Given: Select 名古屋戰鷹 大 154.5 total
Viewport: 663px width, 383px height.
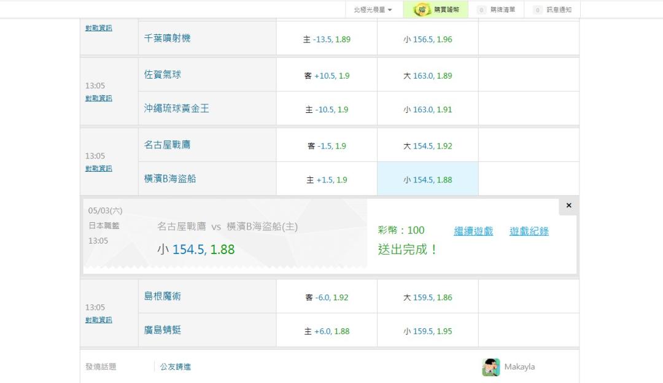Looking at the screenshot, I should (x=427, y=146).
